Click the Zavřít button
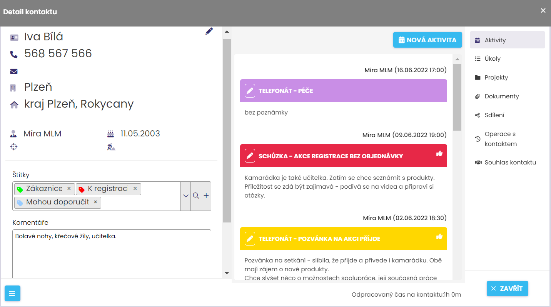 [x=507, y=289]
